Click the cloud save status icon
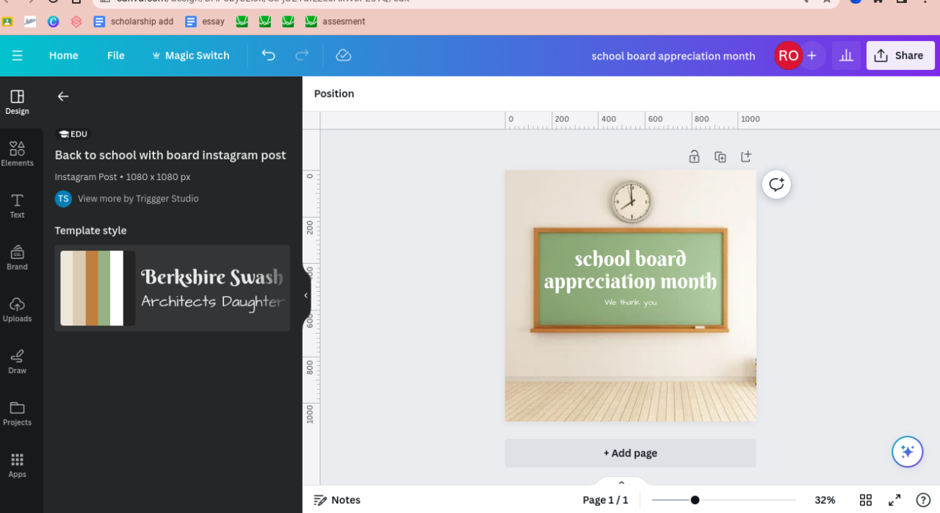 343,55
